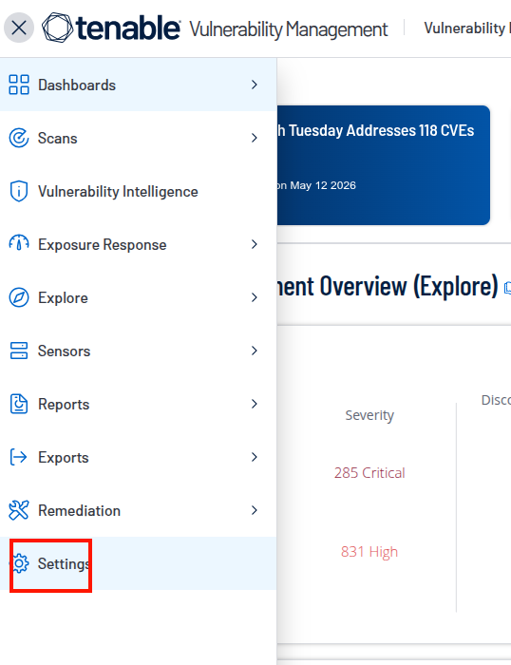Select the Exports arrow icon

coord(19,457)
